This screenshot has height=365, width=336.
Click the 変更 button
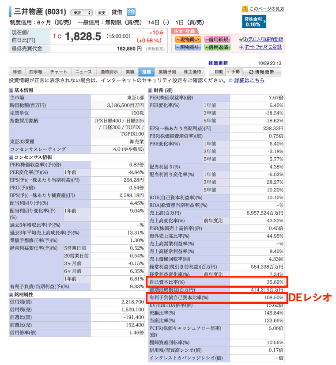pos(102,12)
